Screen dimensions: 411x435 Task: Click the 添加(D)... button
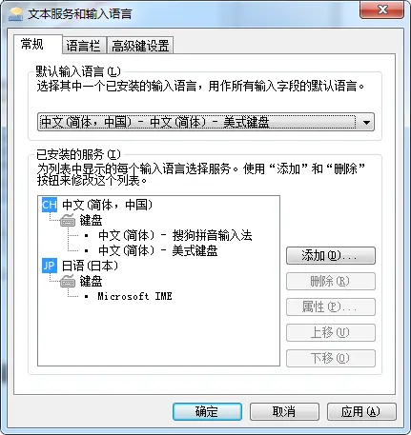pyautogui.click(x=331, y=256)
